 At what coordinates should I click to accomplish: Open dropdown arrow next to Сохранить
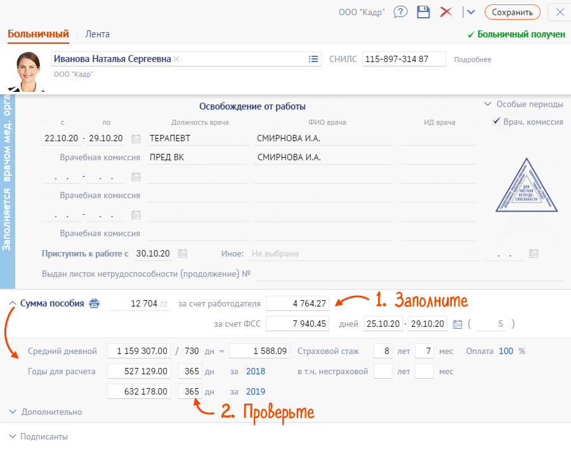[469, 12]
